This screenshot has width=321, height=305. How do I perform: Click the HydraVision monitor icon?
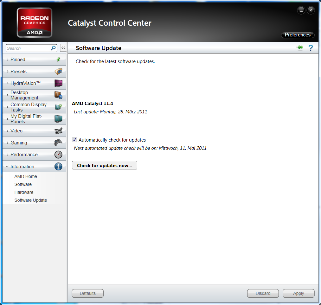pyautogui.click(x=58, y=83)
